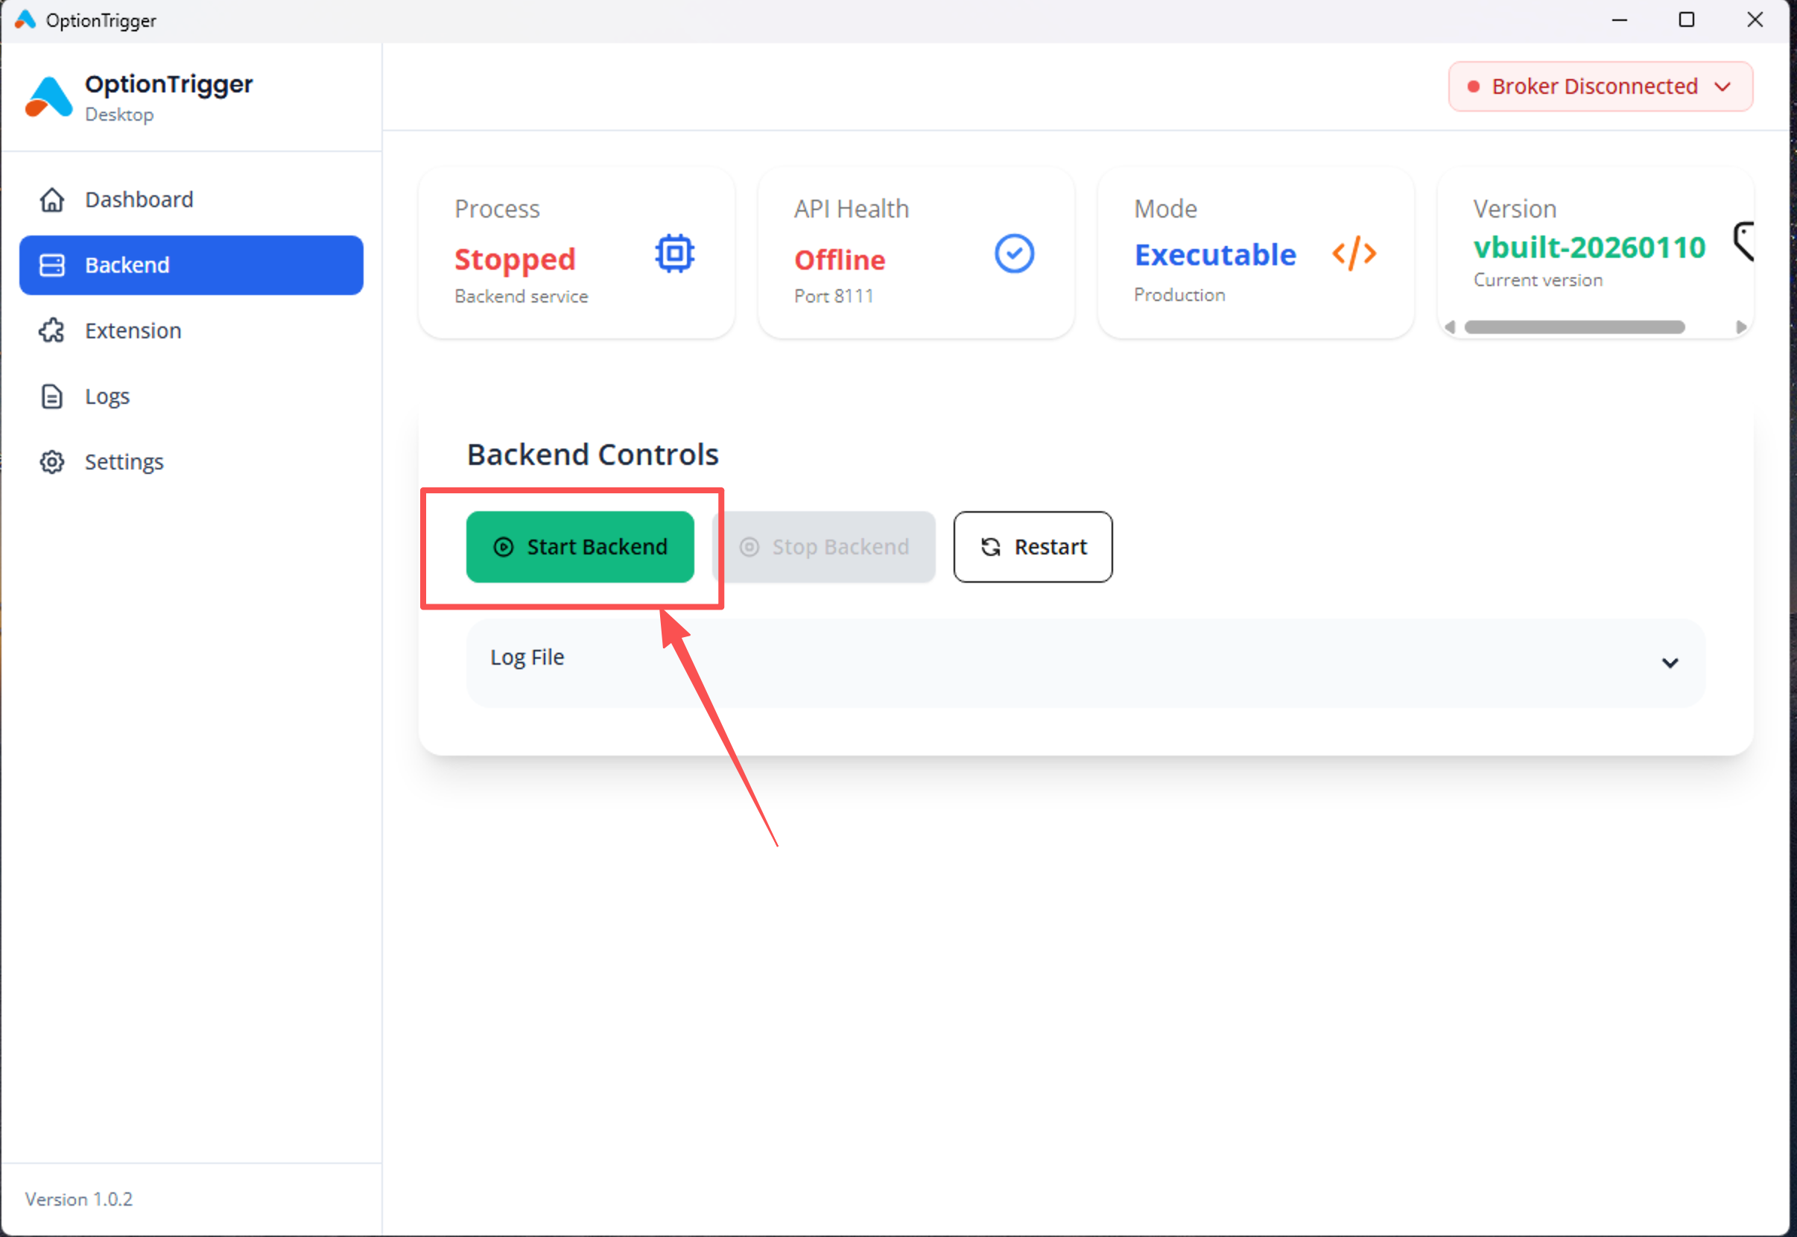The image size is (1797, 1237).
Task: Click the status cards horizontal scrollbar thumb
Action: click(x=1574, y=327)
